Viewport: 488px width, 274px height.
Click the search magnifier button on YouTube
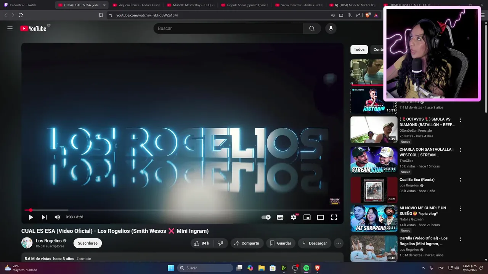tap(312, 29)
